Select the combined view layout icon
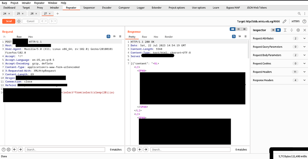Viewport: 308px width, 159px height. pos(244,29)
